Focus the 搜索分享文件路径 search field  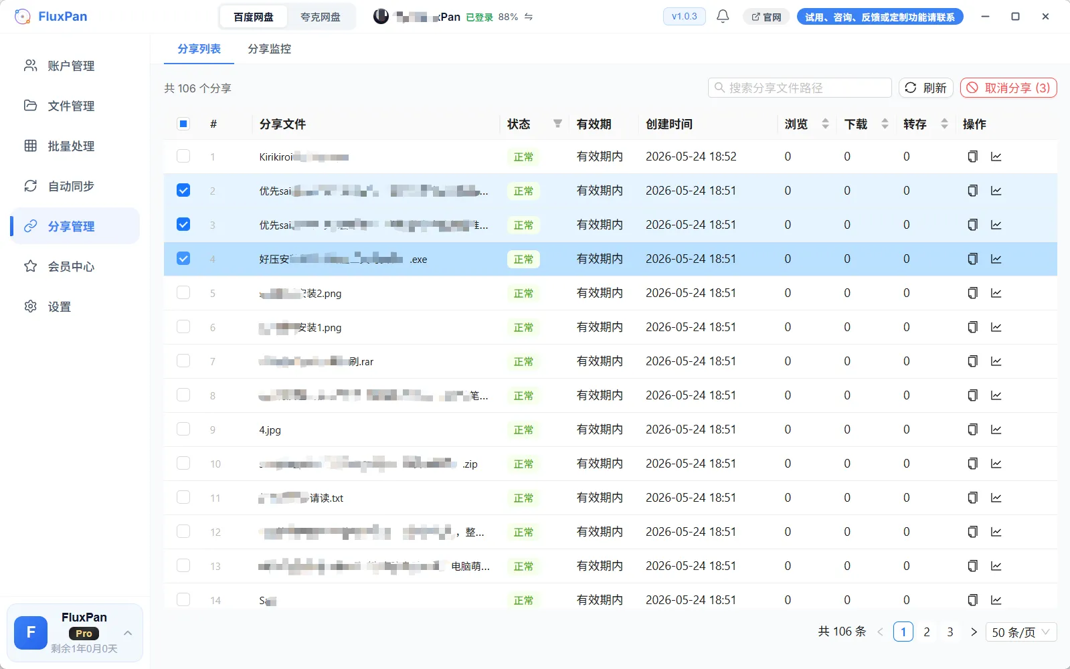[x=800, y=88]
